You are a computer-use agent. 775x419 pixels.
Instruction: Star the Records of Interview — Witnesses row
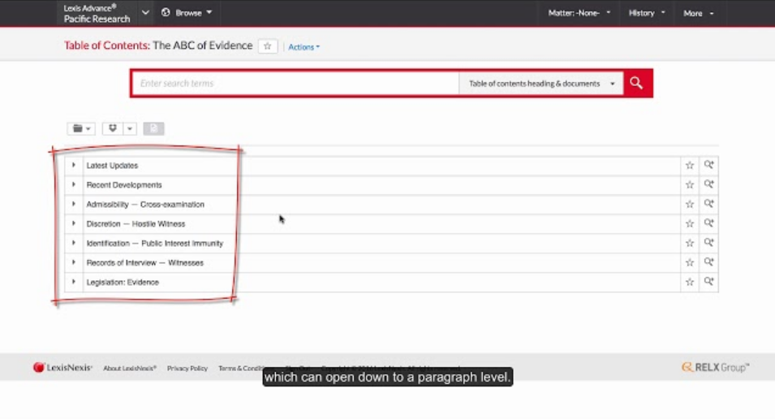690,262
